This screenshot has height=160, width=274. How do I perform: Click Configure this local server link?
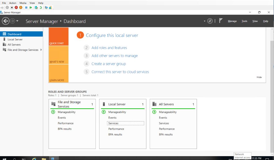click(112, 35)
